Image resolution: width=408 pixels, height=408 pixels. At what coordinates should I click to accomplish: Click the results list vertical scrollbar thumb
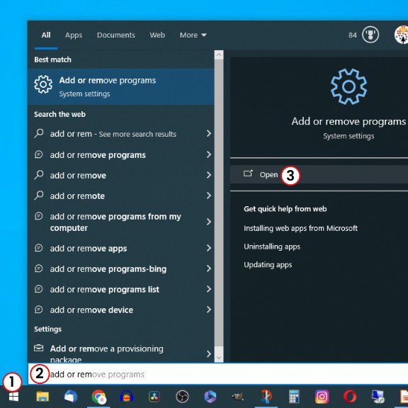click(219, 203)
